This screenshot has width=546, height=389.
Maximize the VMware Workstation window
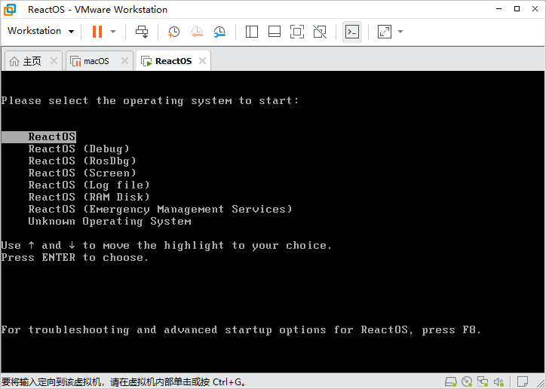point(517,9)
